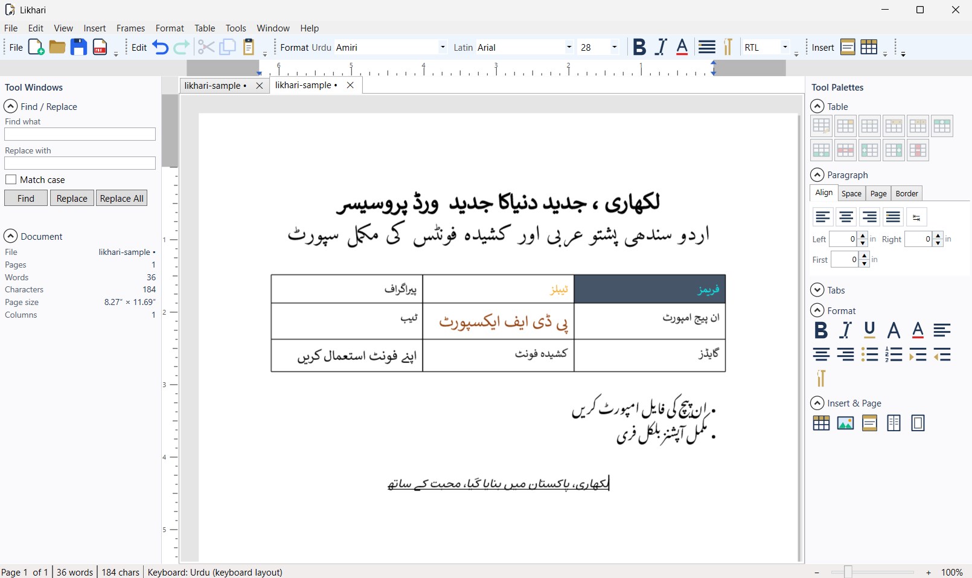The width and height of the screenshot is (972, 578).
Task: Click the Replace button
Action: coord(72,198)
